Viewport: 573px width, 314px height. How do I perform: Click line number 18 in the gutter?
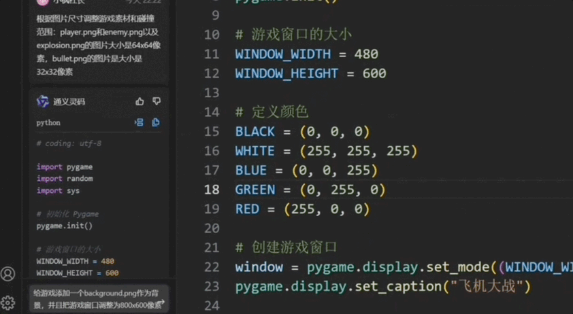pos(212,190)
